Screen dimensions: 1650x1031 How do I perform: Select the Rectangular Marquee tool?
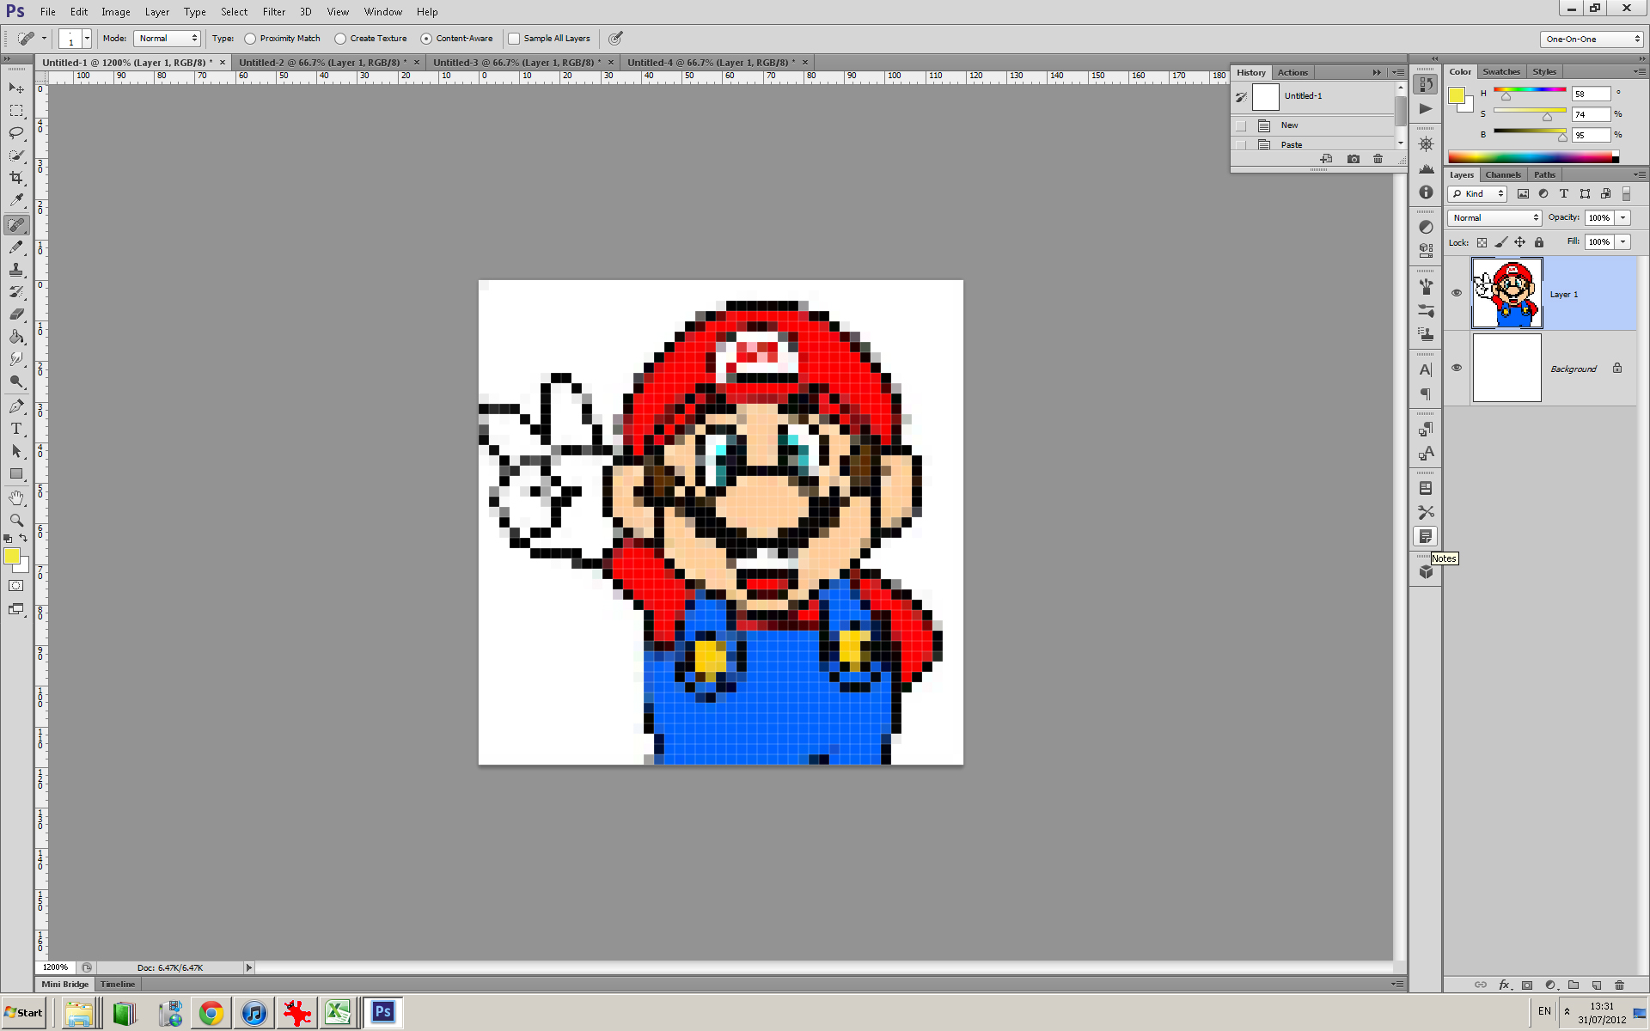[x=16, y=111]
